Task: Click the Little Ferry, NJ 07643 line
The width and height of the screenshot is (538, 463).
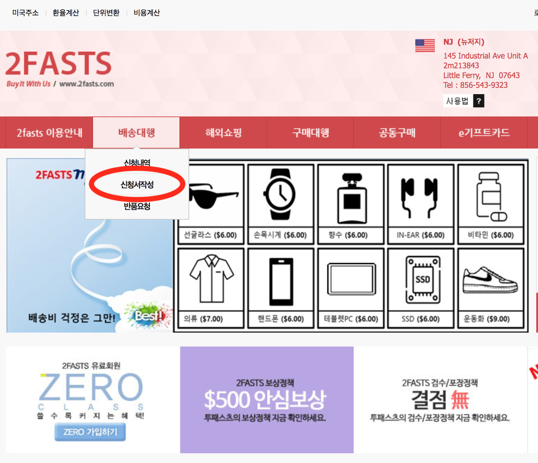Action: [481, 75]
